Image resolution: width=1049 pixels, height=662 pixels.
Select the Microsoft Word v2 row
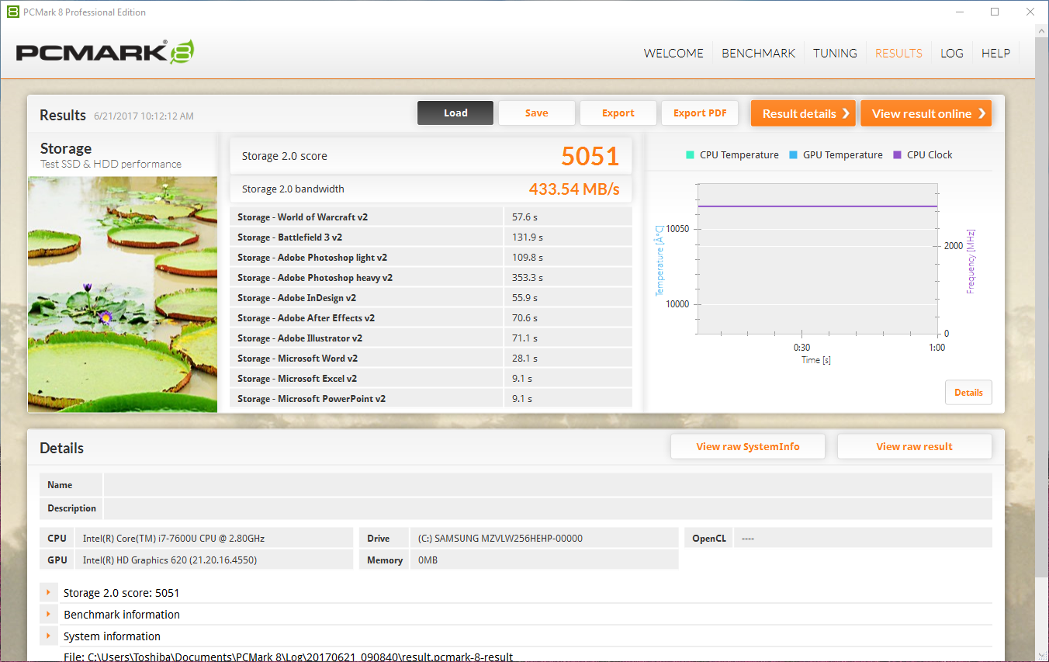pyautogui.click(x=431, y=359)
